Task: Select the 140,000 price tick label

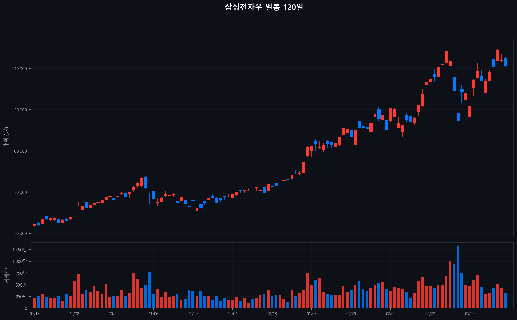Action: pyautogui.click(x=20, y=69)
